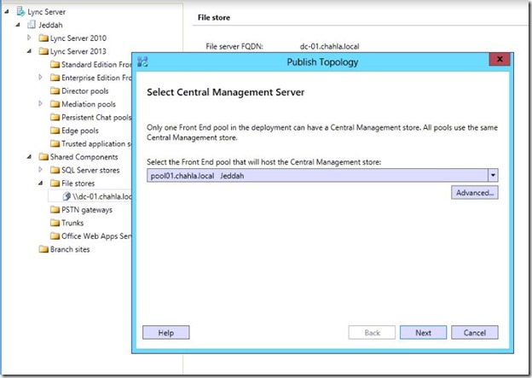Collapse the Shared Components node
This screenshot has height=378, width=532.
pyautogui.click(x=30, y=157)
